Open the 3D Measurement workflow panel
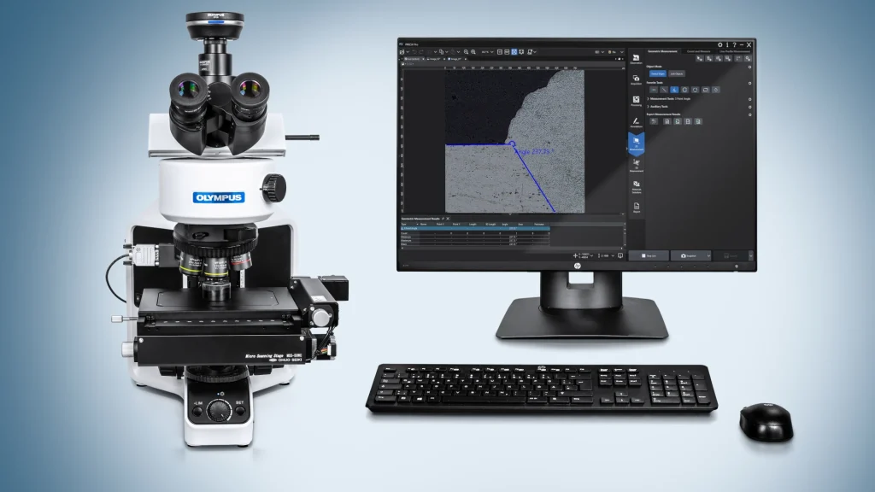Viewport: 875px width, 492px height. [x=636, y=166]
